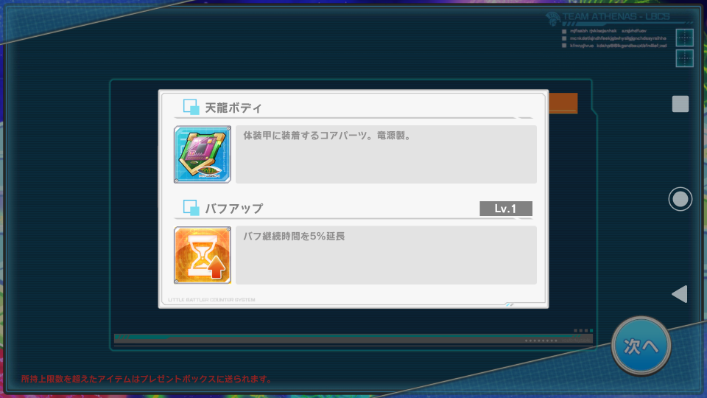707x398 pixels.
Task: Tap the 天龍ボディ core part chip icon
Action: (x=203, y=154)
